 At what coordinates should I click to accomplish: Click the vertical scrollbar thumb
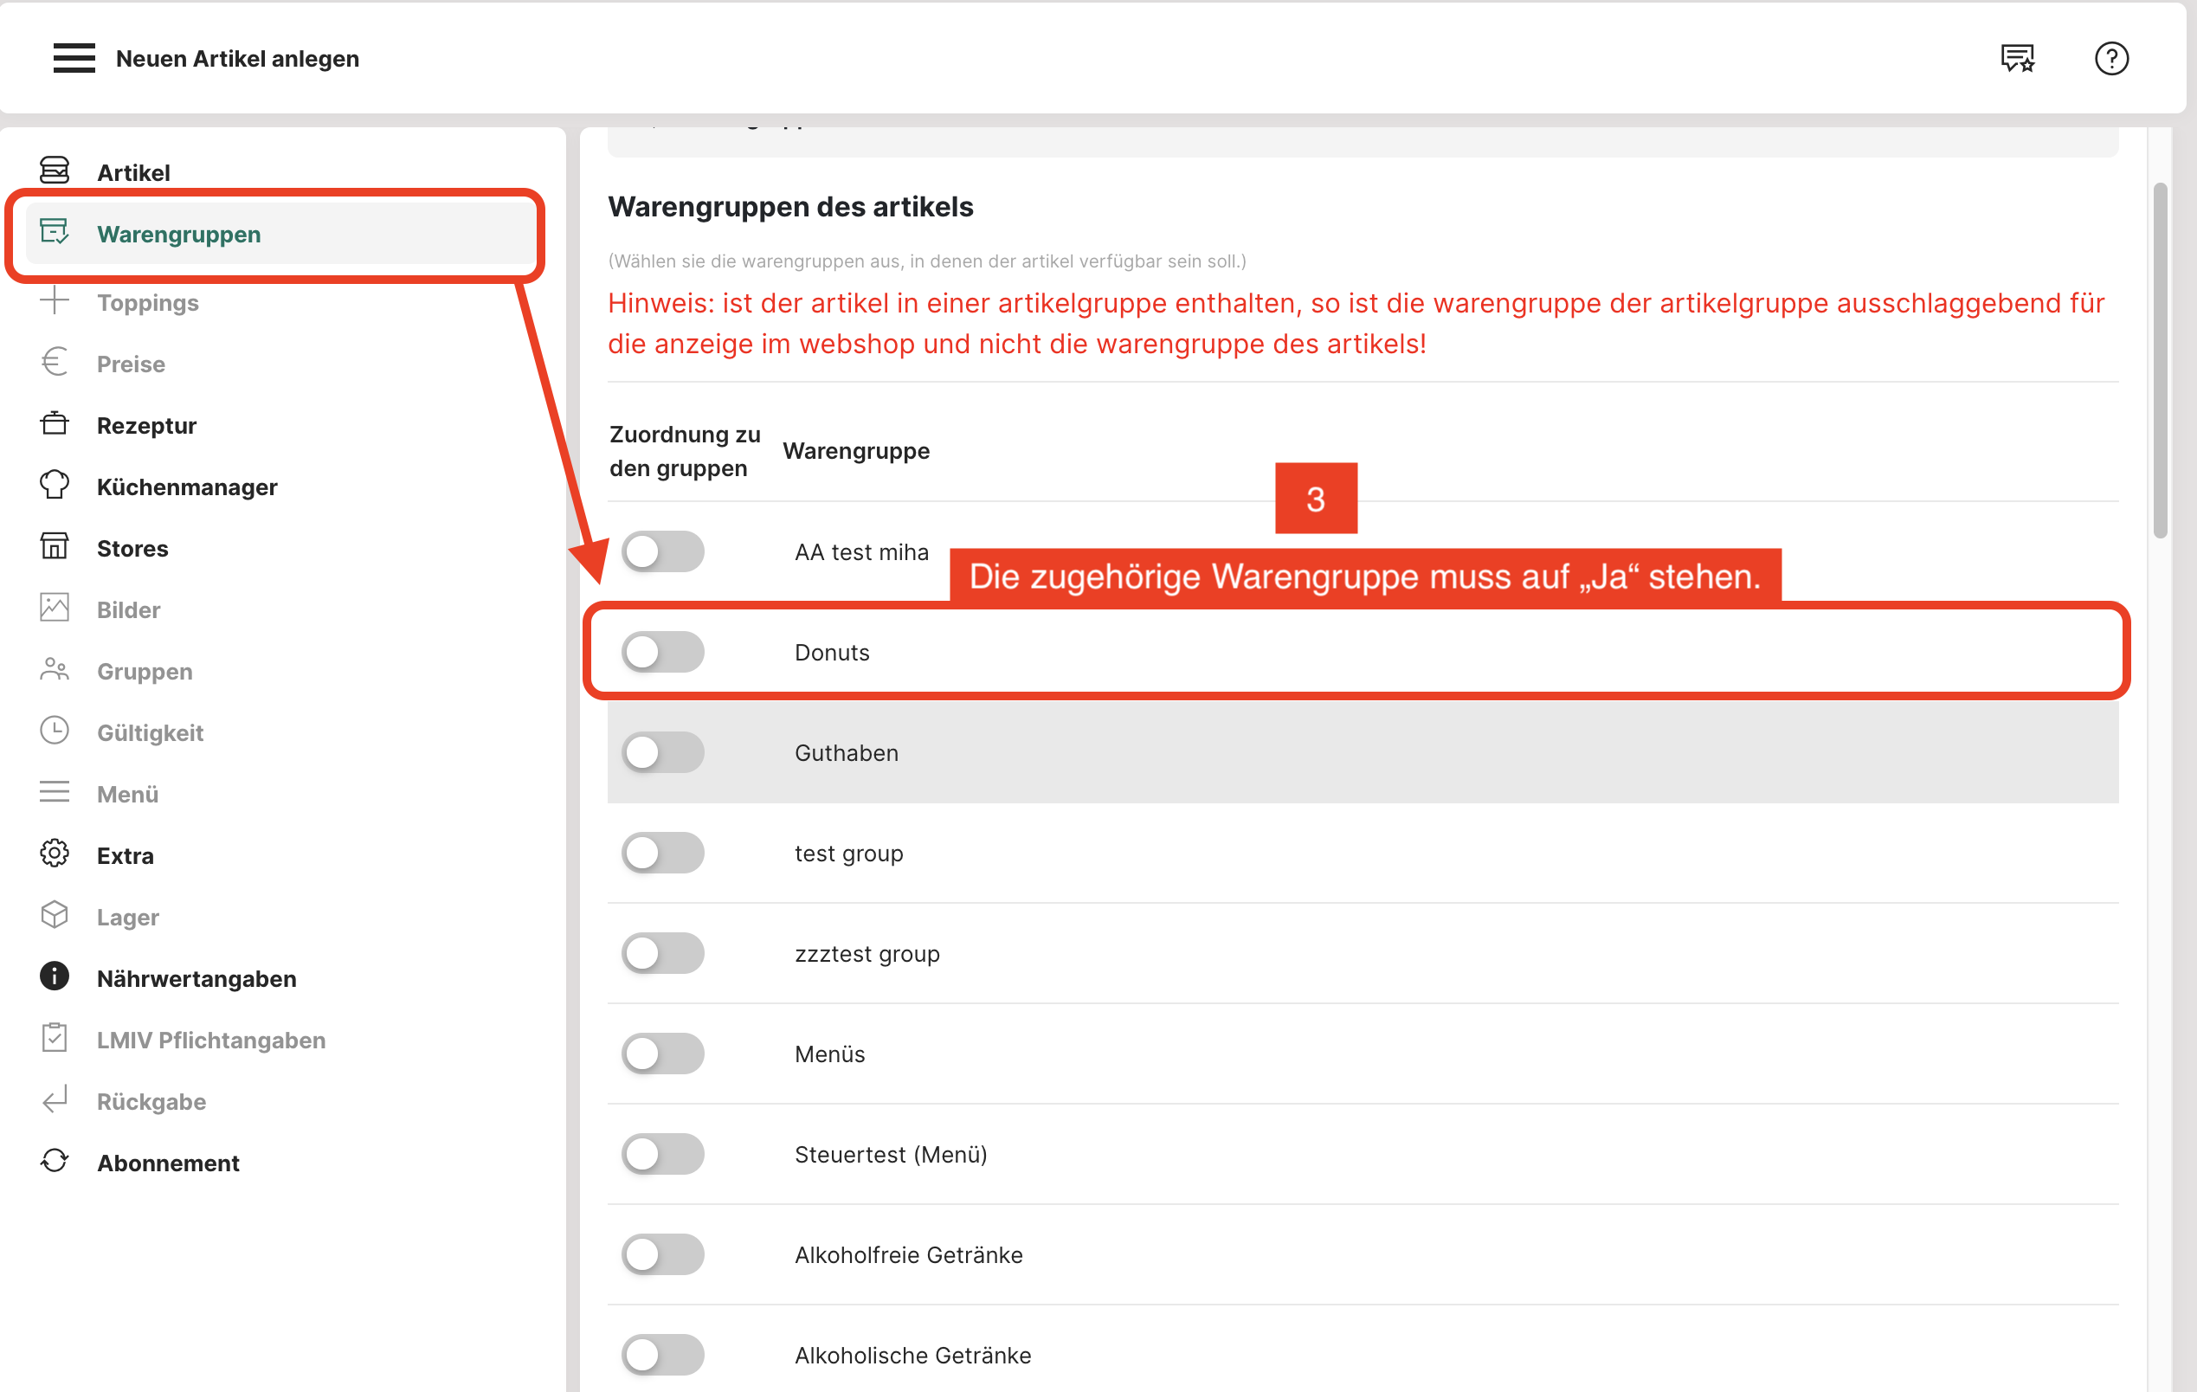[2160, 360]
